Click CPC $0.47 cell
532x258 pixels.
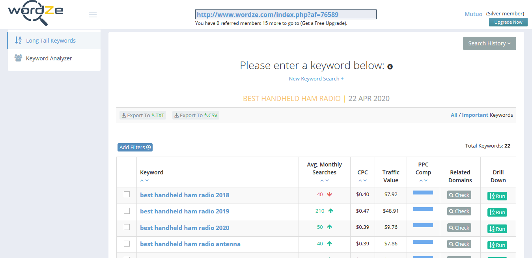tap(362, 211)
